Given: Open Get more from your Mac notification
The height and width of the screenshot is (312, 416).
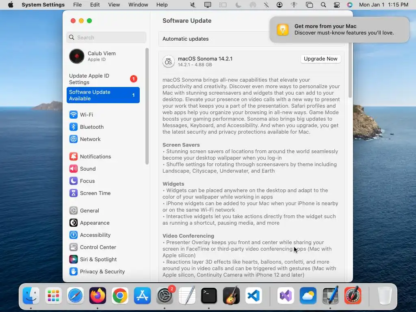Looking at the screenshot, I should (340, 30).
